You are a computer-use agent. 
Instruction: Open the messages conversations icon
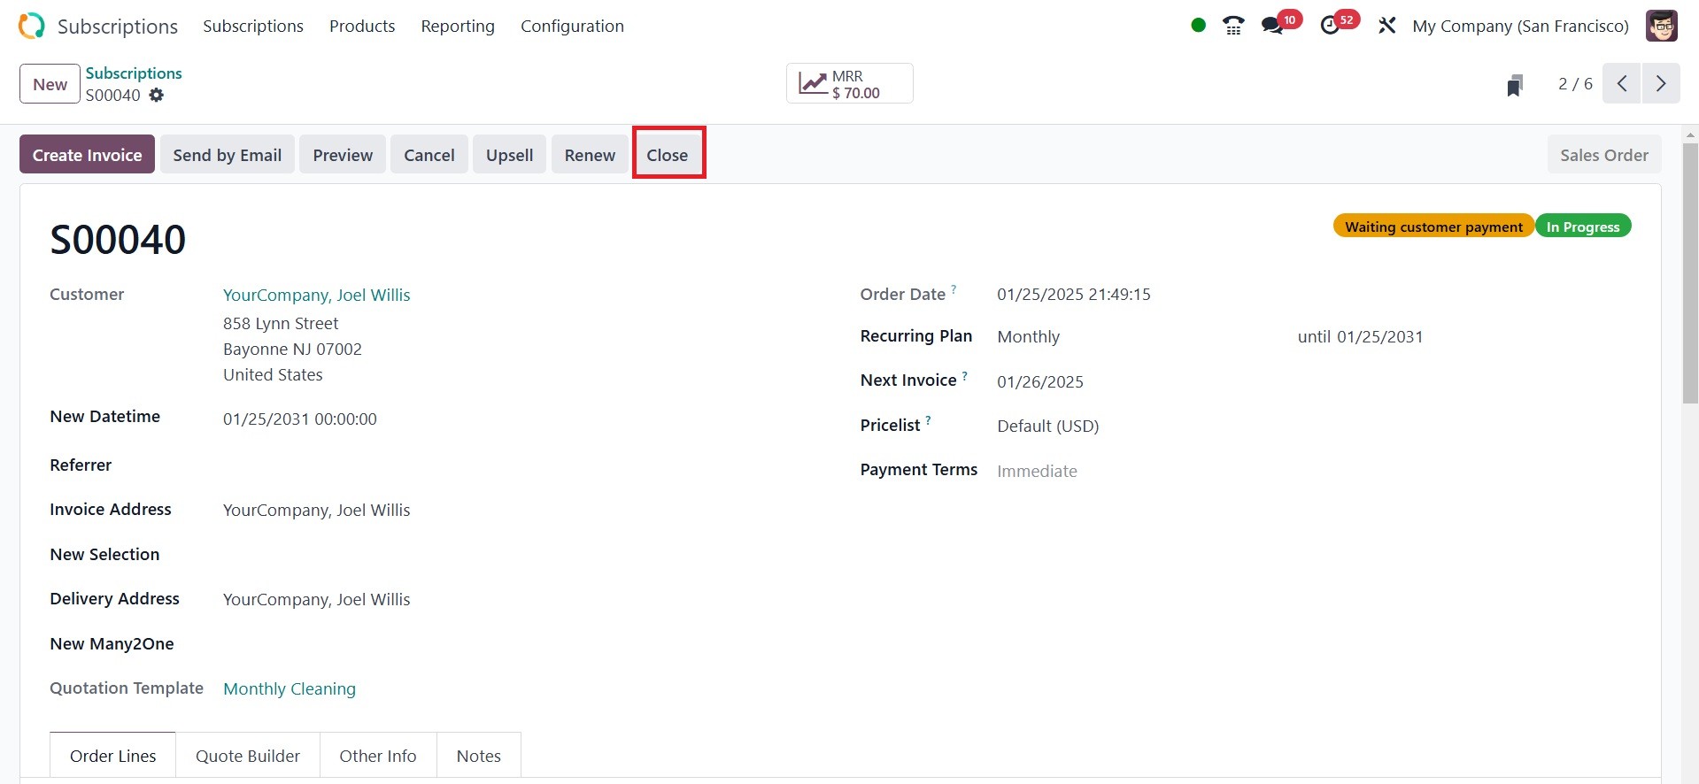(1272, 26)
